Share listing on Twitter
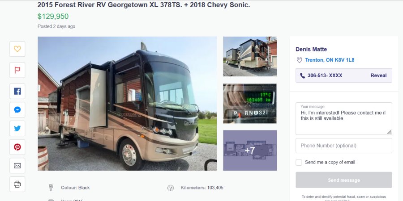Image resolution: width=403 pixels, height=201 pixels. (x=17, y=129)
